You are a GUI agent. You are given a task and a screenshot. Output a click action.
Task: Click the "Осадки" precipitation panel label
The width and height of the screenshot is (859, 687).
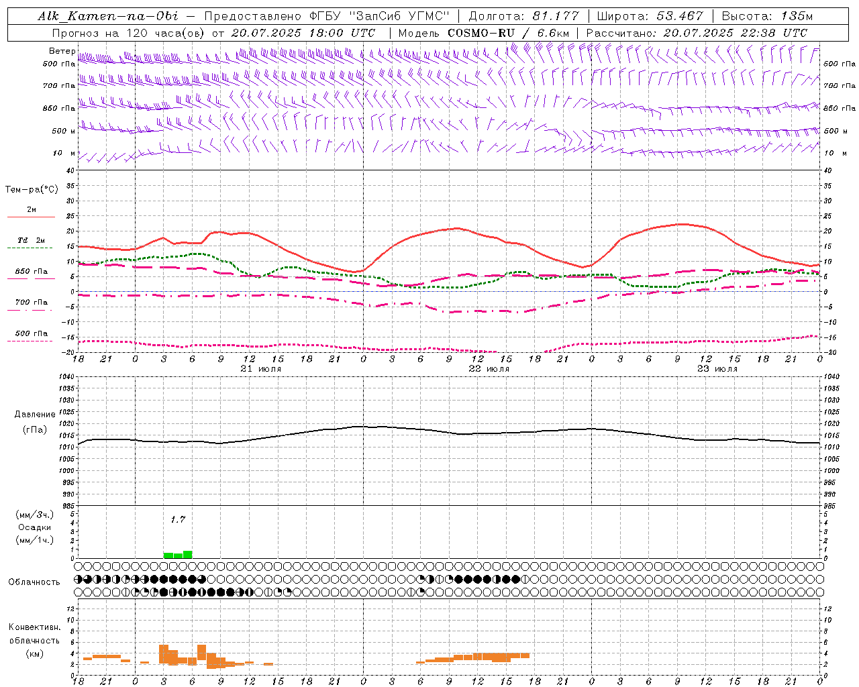coord(35,527)
